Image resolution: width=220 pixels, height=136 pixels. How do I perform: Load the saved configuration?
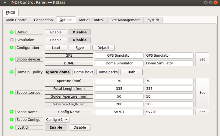[x=56, y=48]
